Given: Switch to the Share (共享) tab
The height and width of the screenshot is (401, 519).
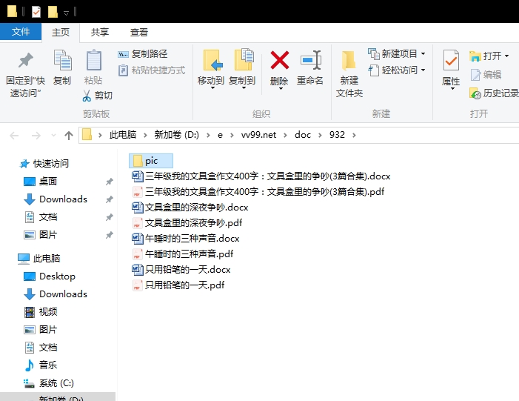Looking at the screenshot, I should (100, 33).
